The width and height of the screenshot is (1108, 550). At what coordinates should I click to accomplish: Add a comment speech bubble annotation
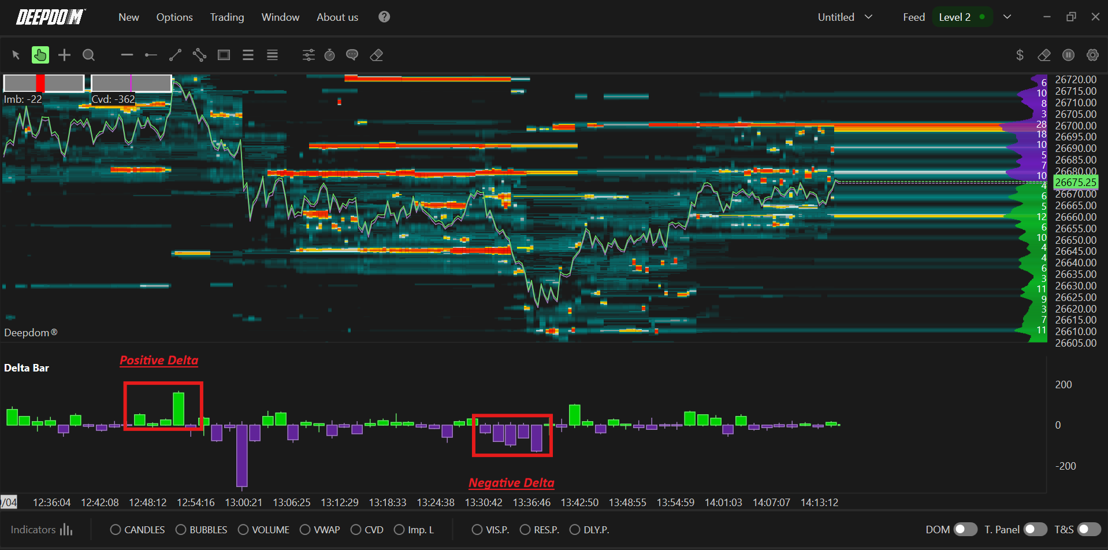coord(352,55)
